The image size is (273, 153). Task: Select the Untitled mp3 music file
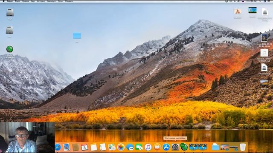[x=264, y=53]
